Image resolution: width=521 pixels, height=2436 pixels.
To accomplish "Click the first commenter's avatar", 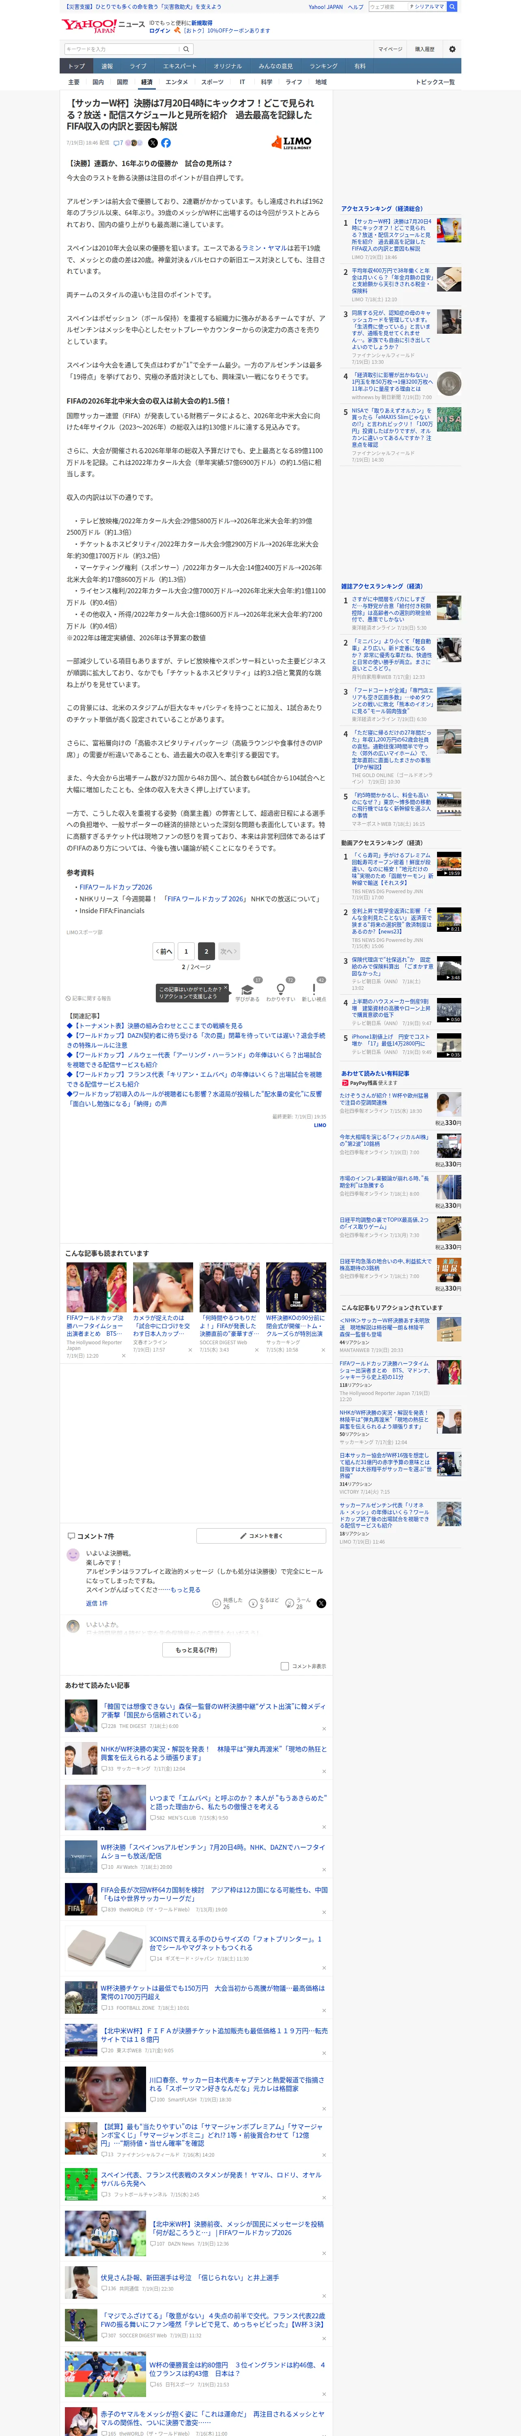I will tap(73, 1555).
